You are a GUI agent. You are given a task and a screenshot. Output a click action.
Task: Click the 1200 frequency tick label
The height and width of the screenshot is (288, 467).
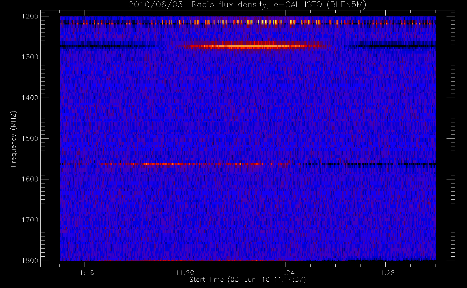[30, 16]
